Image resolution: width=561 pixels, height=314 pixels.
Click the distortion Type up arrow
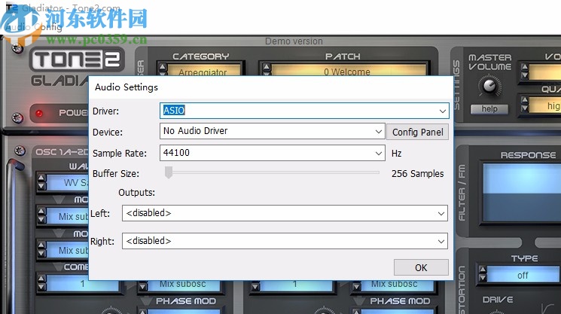(x=483, y=270)
